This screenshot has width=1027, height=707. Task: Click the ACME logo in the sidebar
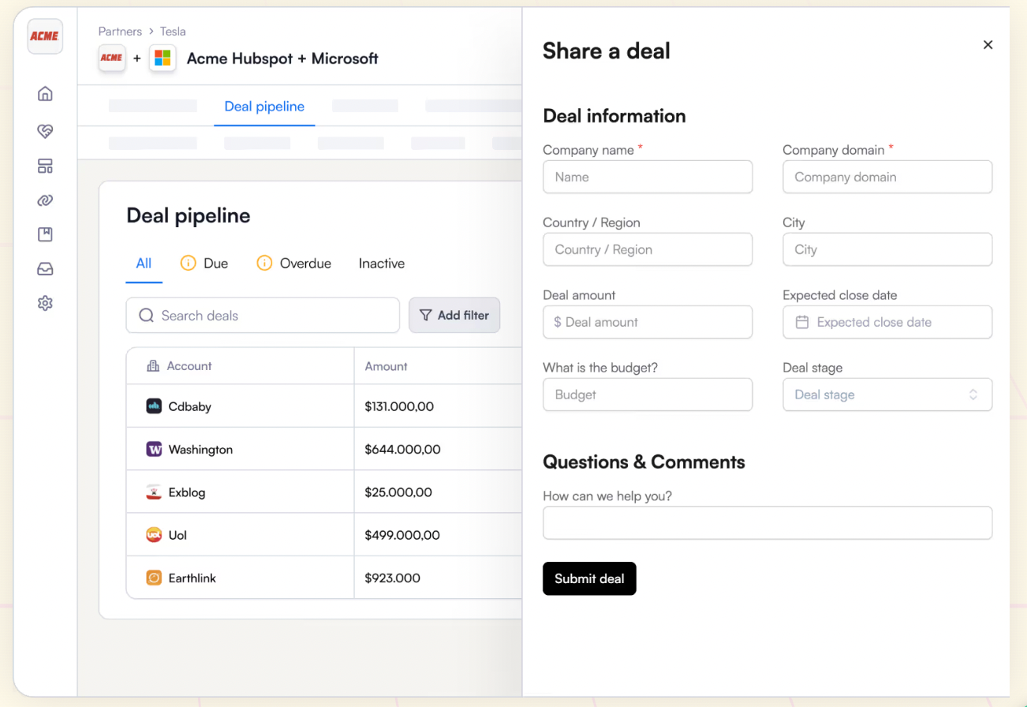[45, 36]
